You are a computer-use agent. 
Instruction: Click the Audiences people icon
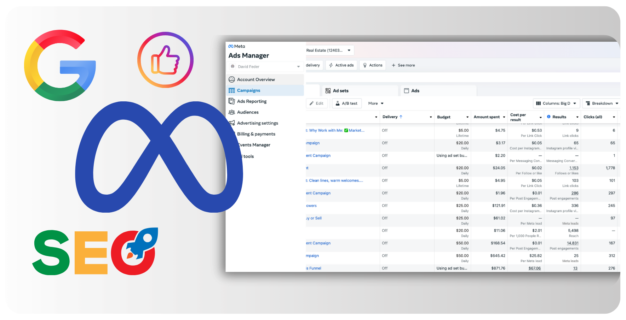(x=232, y=112)
